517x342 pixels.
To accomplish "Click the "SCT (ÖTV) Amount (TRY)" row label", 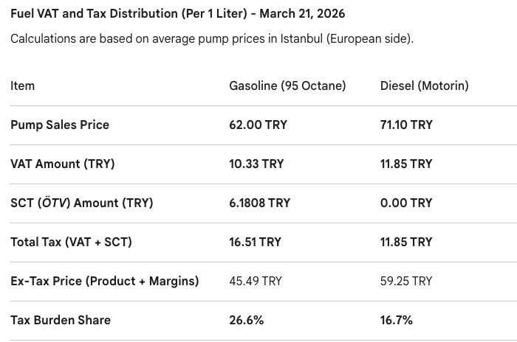I will tap(82, 203).
